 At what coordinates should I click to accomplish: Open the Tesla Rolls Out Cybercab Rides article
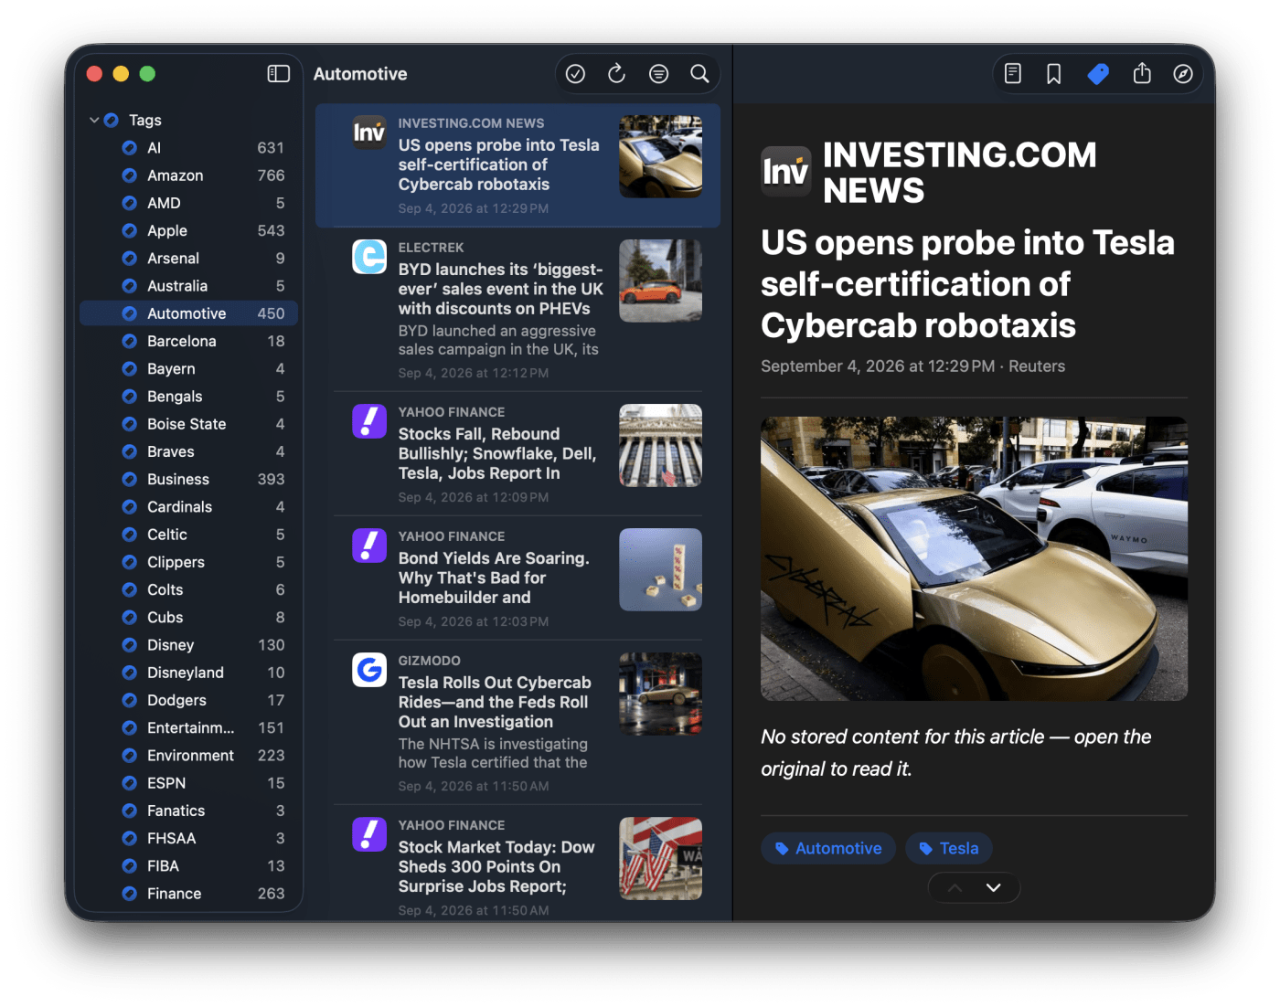tap(517, 723)
